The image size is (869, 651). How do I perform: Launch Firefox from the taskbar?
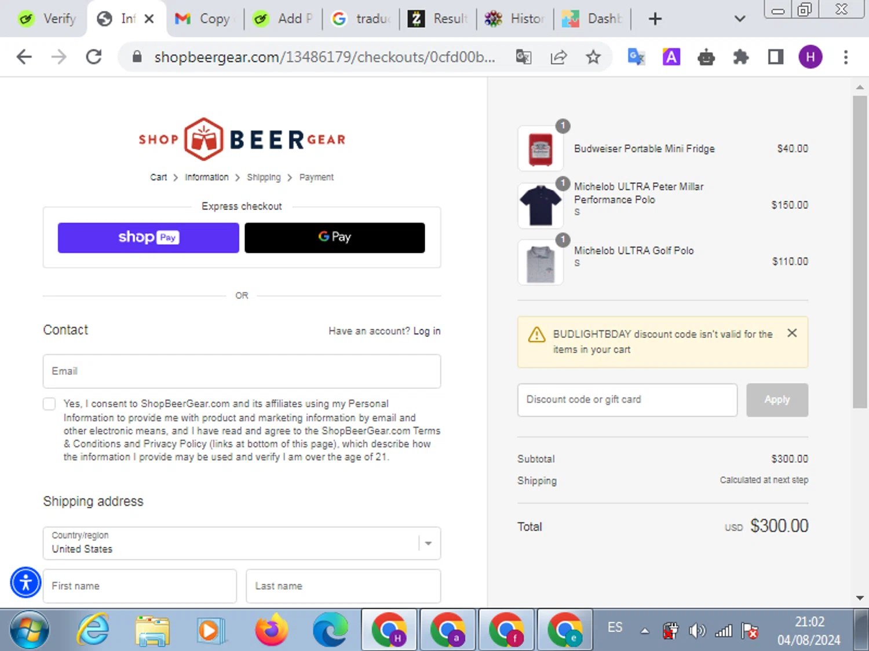click(x=271, y=630)
